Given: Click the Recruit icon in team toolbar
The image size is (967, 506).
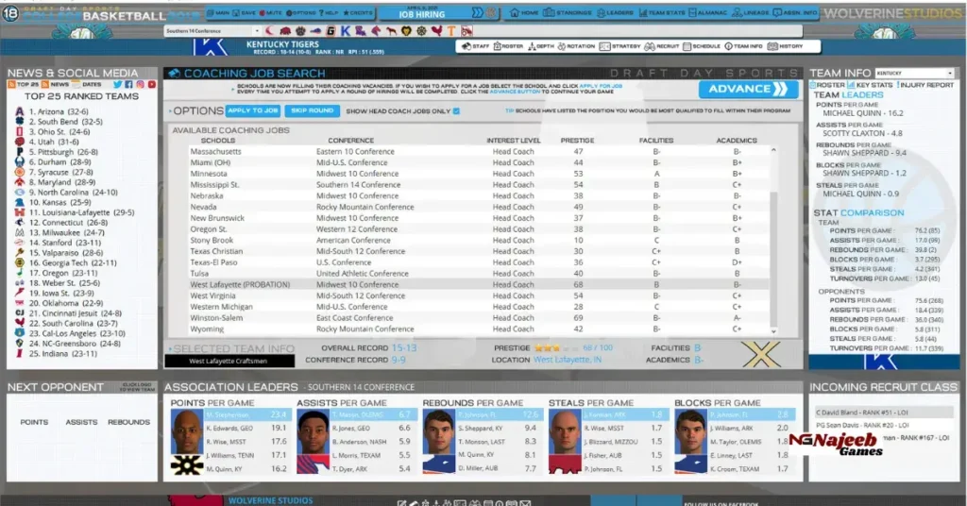Looking at the screenshot, I should click(662, 46).
